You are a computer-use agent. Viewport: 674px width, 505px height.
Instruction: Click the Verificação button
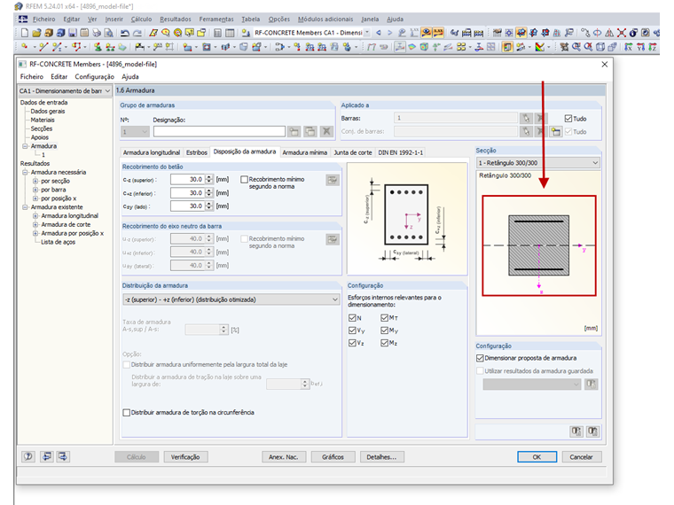tap(185, 457)
